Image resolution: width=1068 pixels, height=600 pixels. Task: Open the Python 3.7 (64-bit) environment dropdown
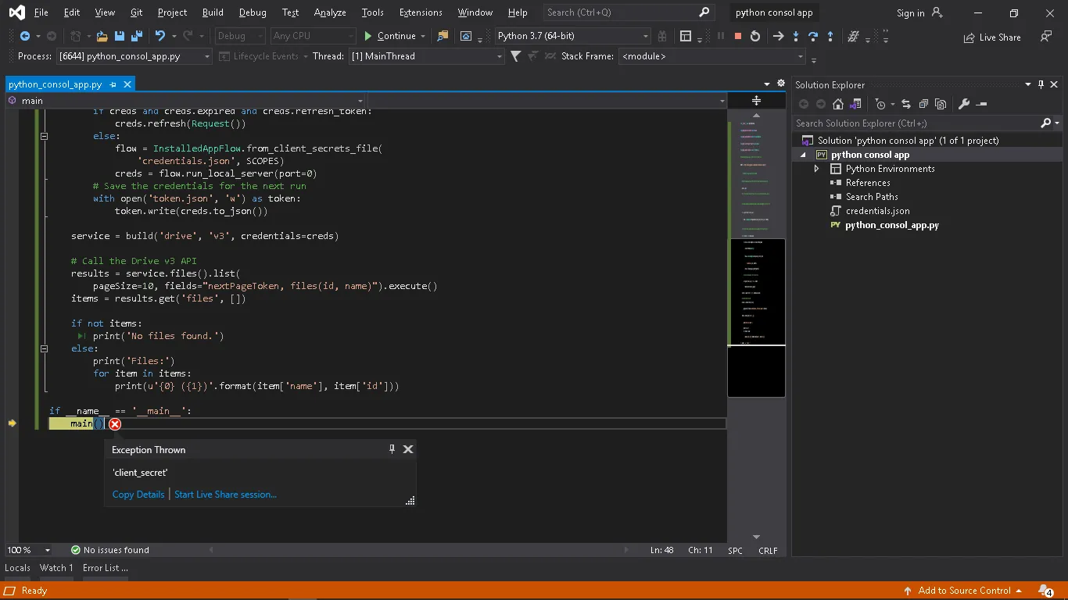645,36
